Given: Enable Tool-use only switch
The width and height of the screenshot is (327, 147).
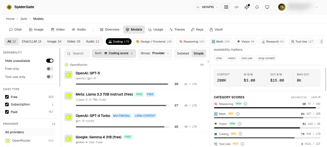Looking at the screenshot, I should [50, 77].
